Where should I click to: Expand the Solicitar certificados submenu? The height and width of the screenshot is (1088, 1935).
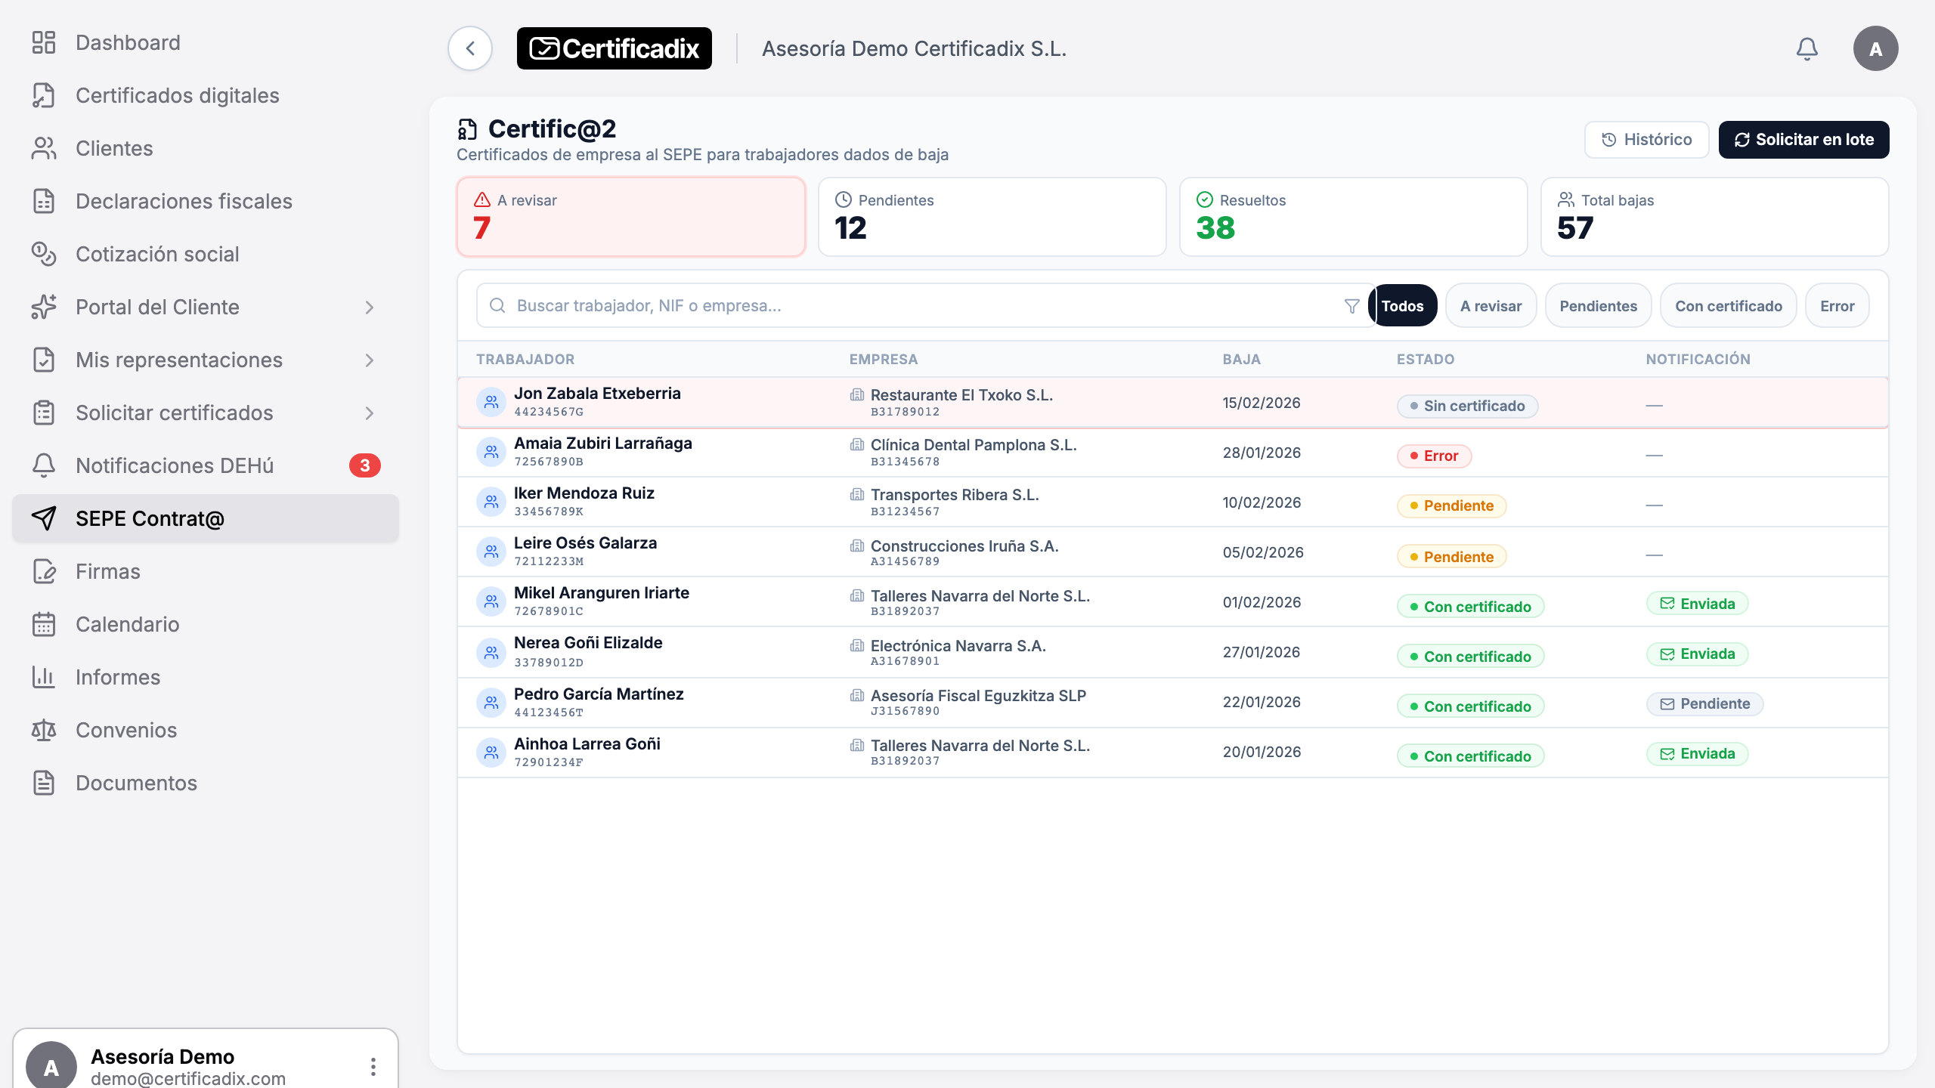370,413
